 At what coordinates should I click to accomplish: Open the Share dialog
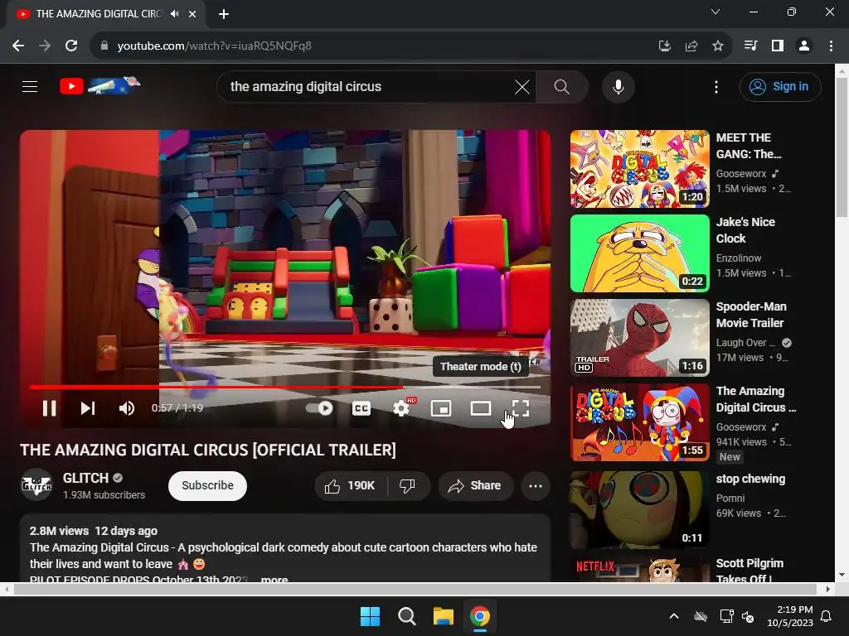point(474,485)
